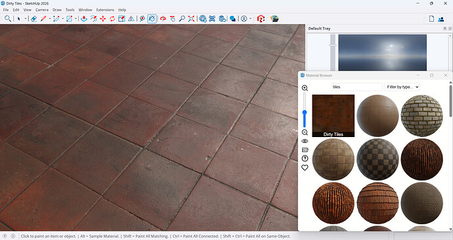The image size is (453, 240).
Task: Click the Material Browser vertical scrollbar
Action: tap(450, 101)
